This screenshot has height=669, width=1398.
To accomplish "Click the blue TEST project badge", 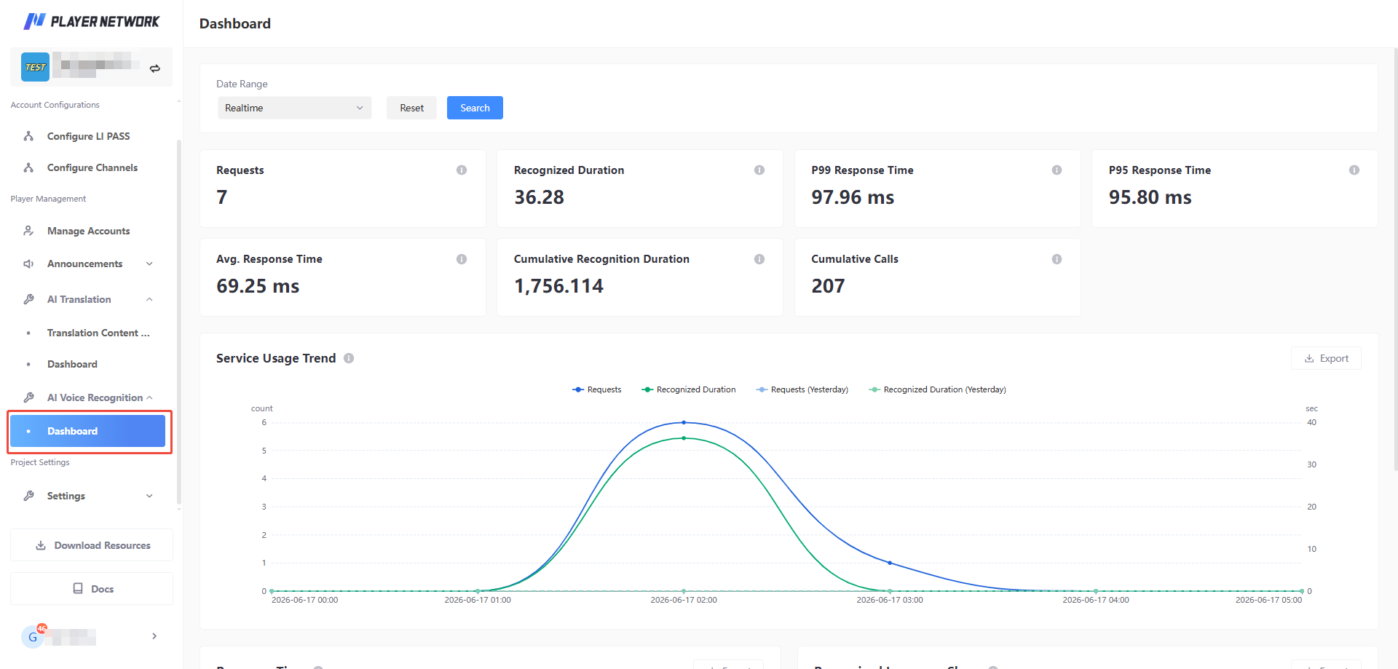I will tap(35, 67).
